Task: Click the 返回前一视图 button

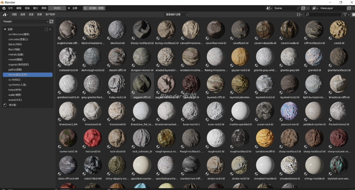Action: [x=94, y=8]
